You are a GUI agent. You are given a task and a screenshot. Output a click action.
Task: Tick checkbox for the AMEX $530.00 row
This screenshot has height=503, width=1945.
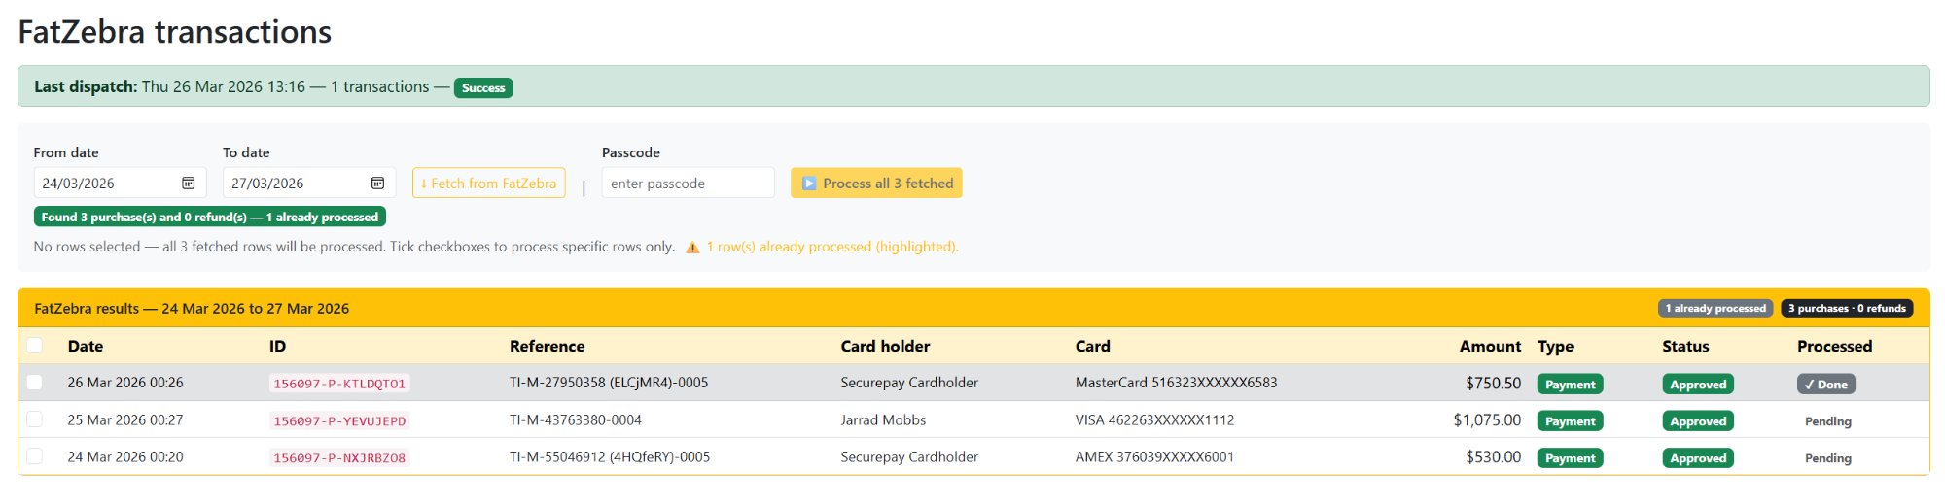click(x=35, y=456)
